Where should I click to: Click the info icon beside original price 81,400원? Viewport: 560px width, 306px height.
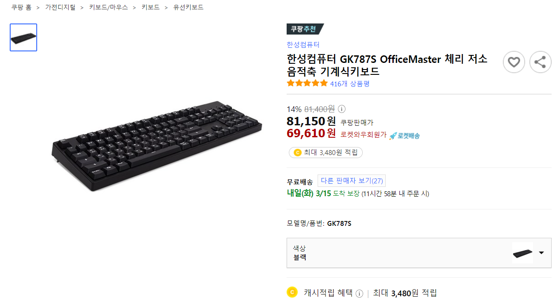click(x=341, y=109)
